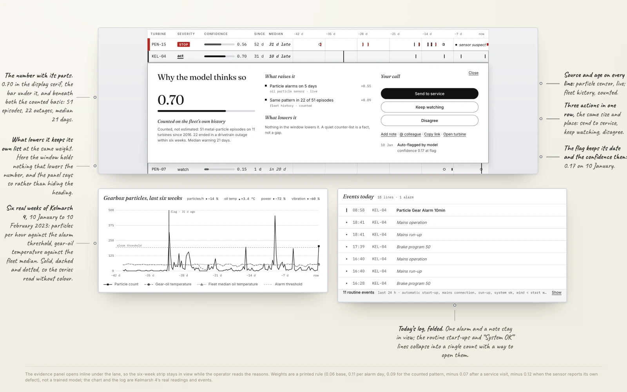Select the 16:40 'Mains run-up' event
Viewport: 627px width, 392px height.
pos(452,271)
